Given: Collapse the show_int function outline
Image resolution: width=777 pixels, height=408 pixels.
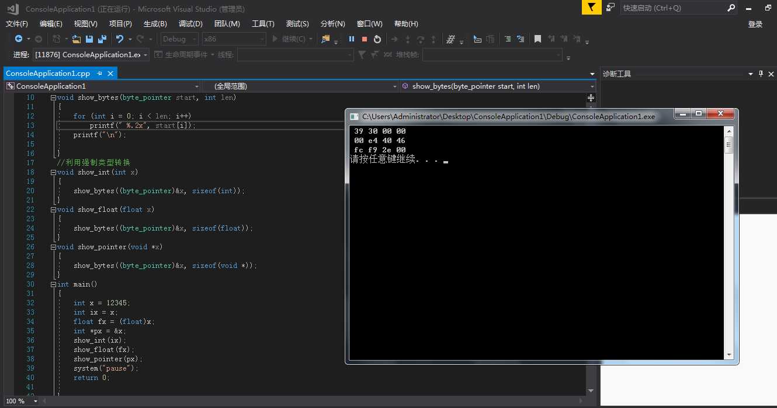Looking at the screenshot, I should 54,172.
